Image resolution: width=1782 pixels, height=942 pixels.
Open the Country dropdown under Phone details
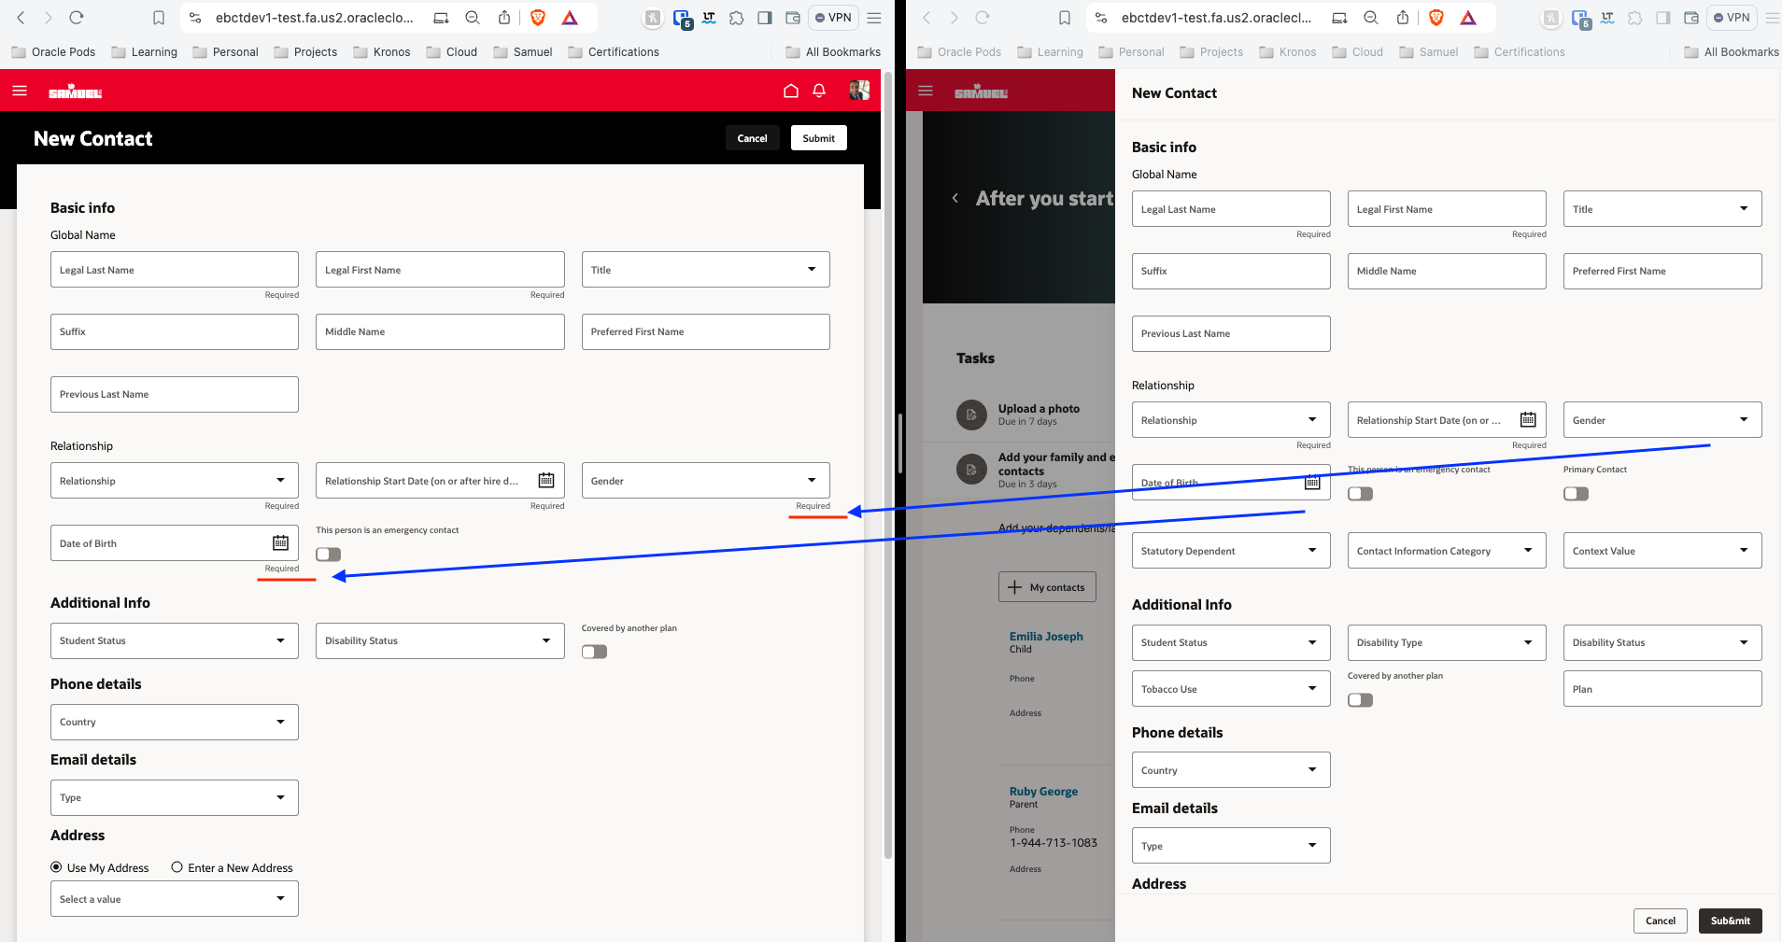[x=174, y=721]
